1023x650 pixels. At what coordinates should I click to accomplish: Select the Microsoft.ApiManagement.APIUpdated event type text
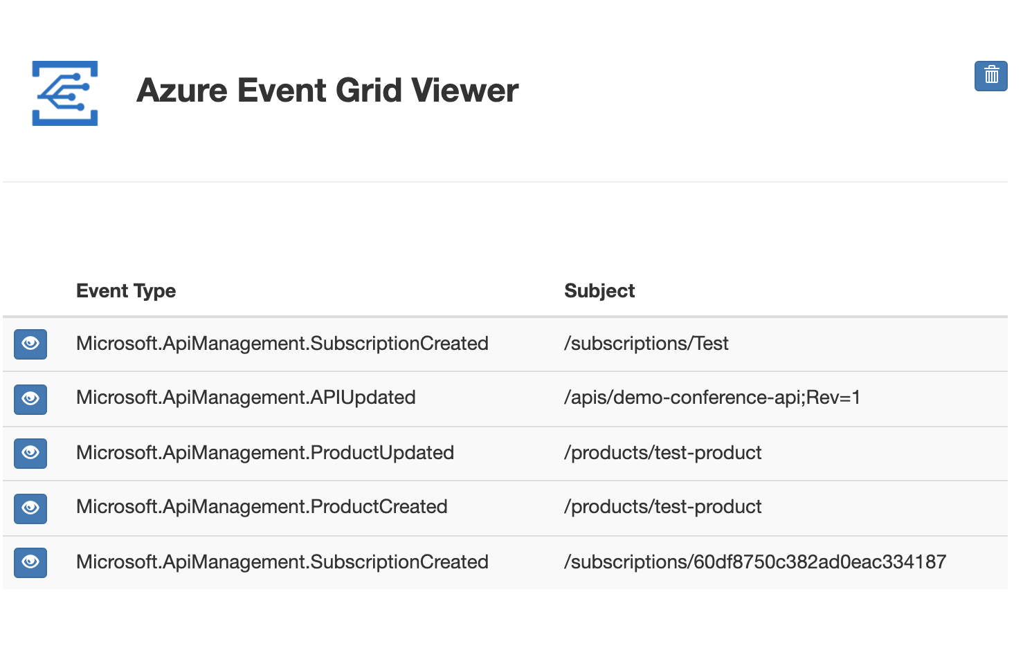pyautogui.click(x=246, y=398)
